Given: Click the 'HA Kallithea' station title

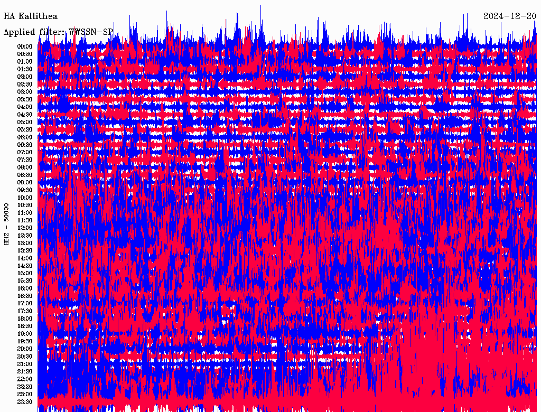Looking at the screenshot, I should (x=30, y=16).
